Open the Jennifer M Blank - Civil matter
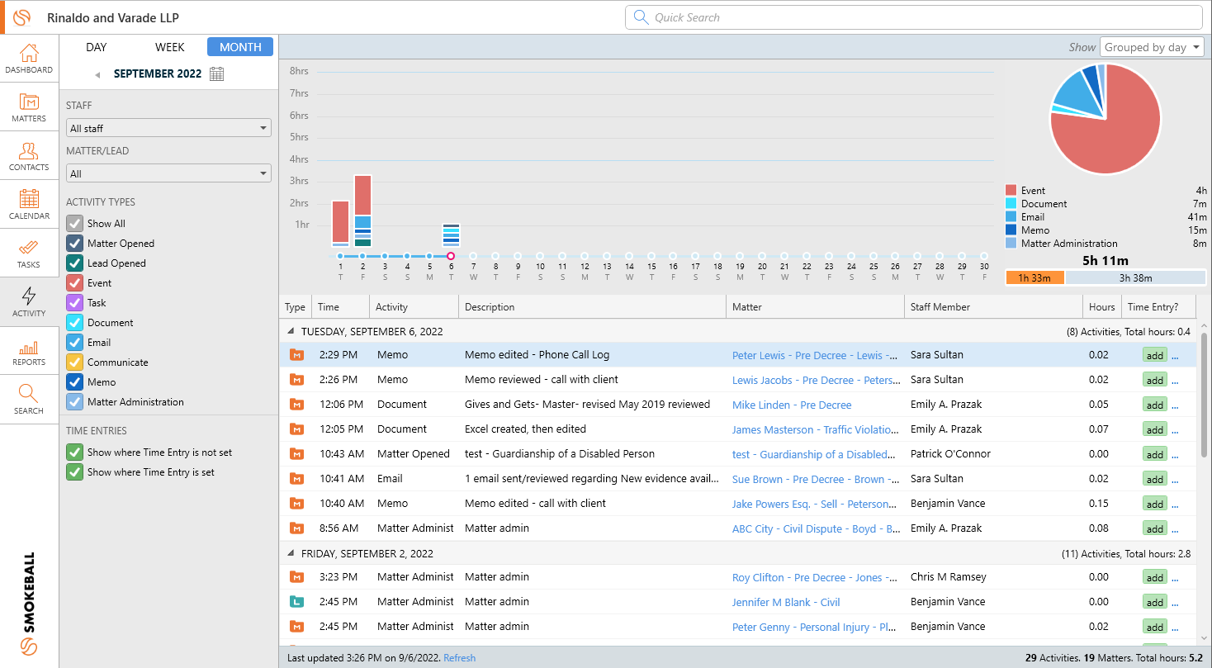Image resolution: width=1212 pixels, height=668 pixels. (x=786, y=603)
